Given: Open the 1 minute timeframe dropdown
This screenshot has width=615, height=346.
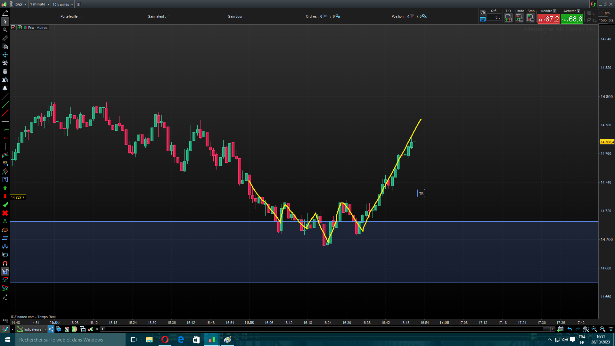Looking at the screenshot, I should tap(40, 4).
